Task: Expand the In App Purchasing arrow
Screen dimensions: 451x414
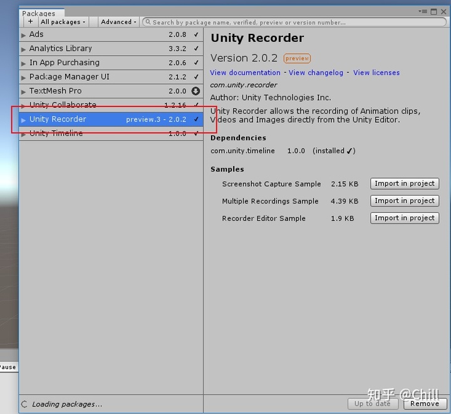Action: [x=23, y=63]
